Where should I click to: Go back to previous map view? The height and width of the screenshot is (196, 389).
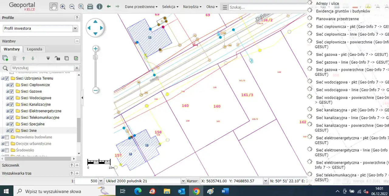point(108,6)
